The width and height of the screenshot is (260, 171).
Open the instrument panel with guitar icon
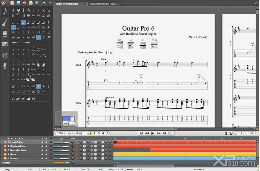click(5, 22)
